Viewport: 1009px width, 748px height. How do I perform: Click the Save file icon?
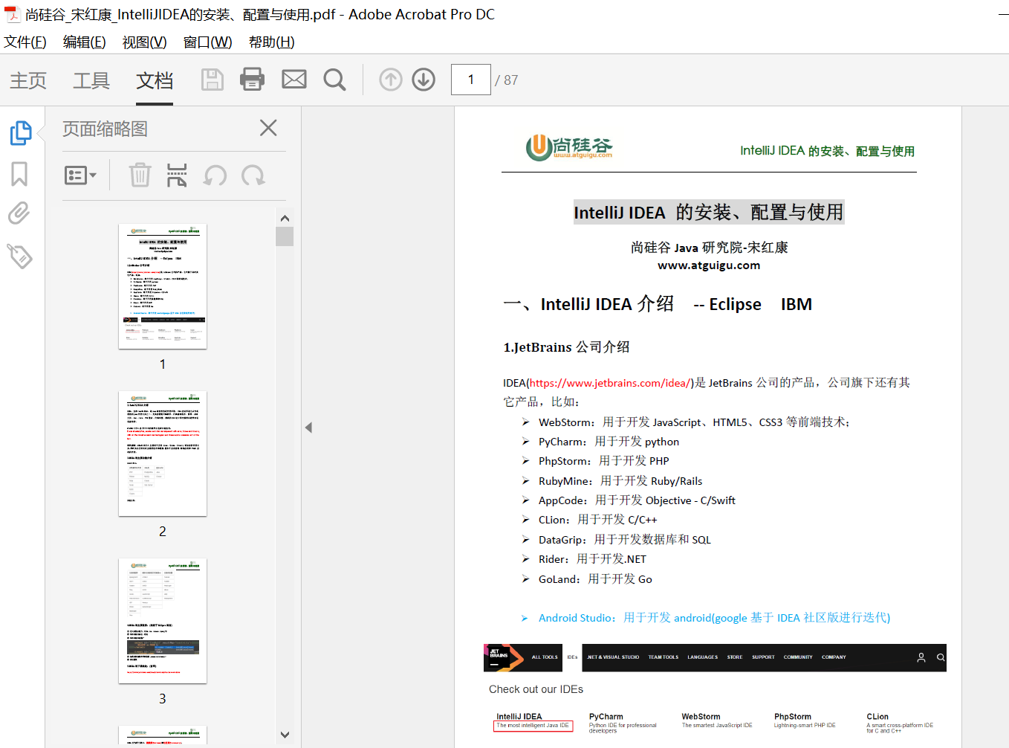(x=212, y=80)
